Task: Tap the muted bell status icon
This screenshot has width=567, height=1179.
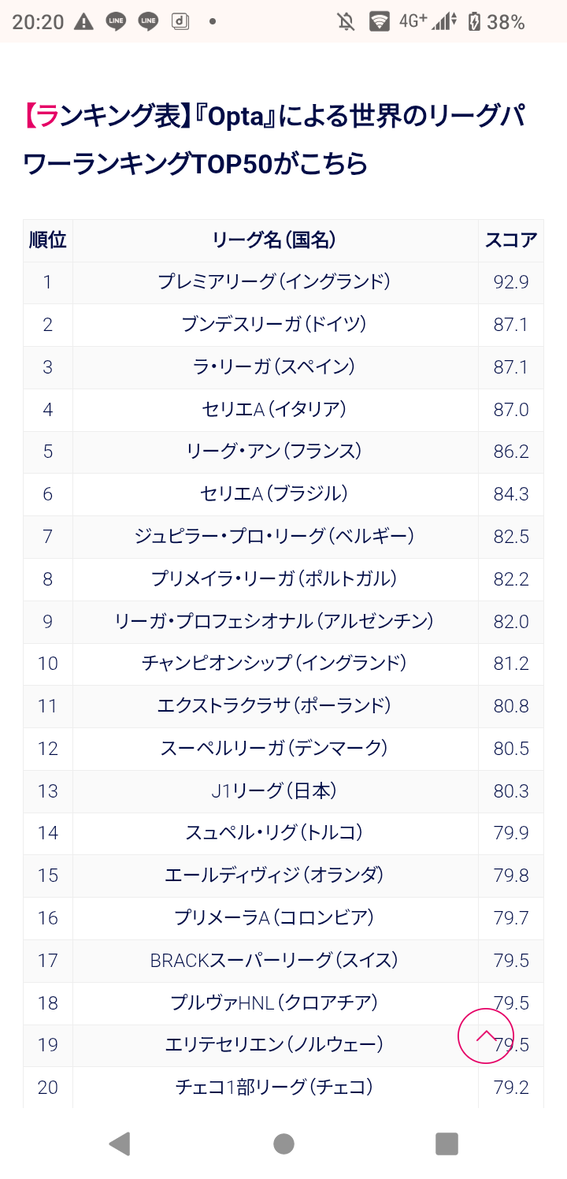Action: click(x=346, y=22)
